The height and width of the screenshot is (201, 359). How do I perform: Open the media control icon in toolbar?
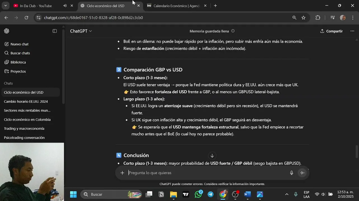332,18
